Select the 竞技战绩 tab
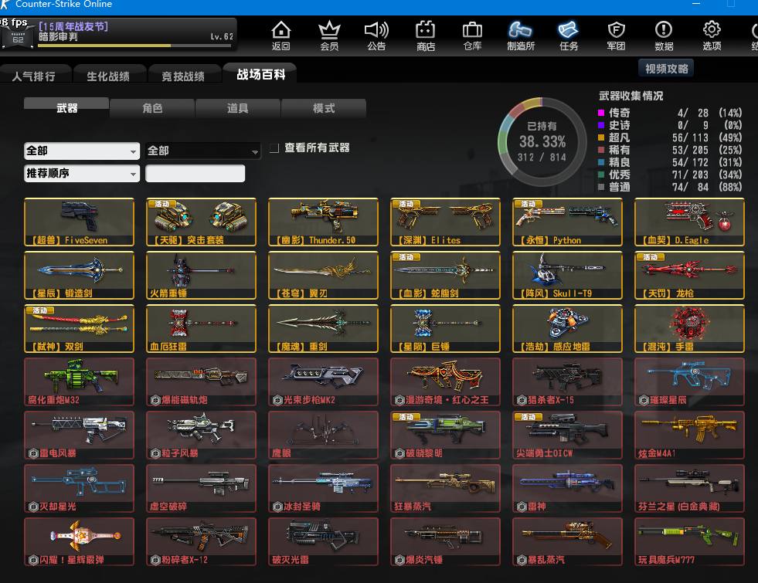758x583 pixels. point(183,76)
